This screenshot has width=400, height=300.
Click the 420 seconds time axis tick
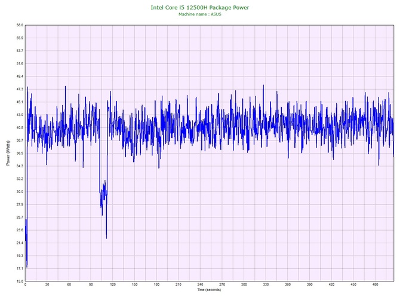(331, 284)
